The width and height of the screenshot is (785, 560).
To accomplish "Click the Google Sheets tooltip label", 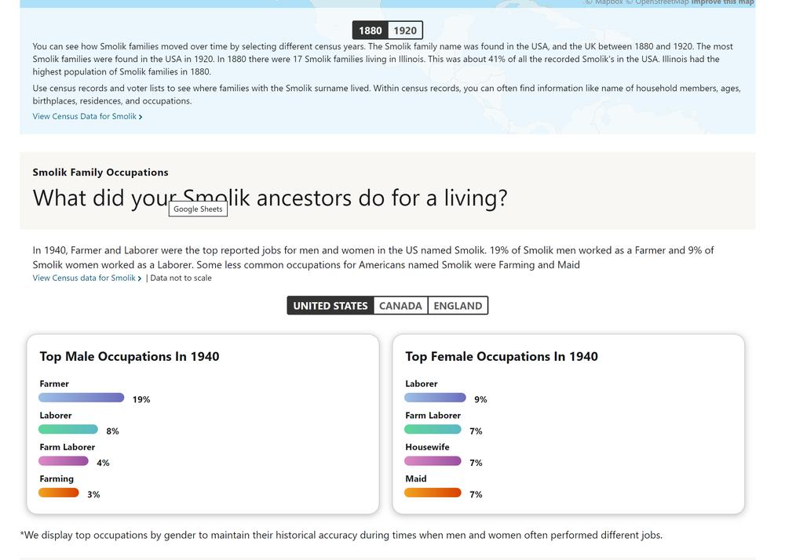I will click(199, 209).
